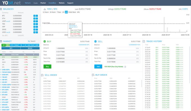Viewport: 191px width, 111px height.
Task: Click the YObit.net logo
Action: [x=12, y=3]
